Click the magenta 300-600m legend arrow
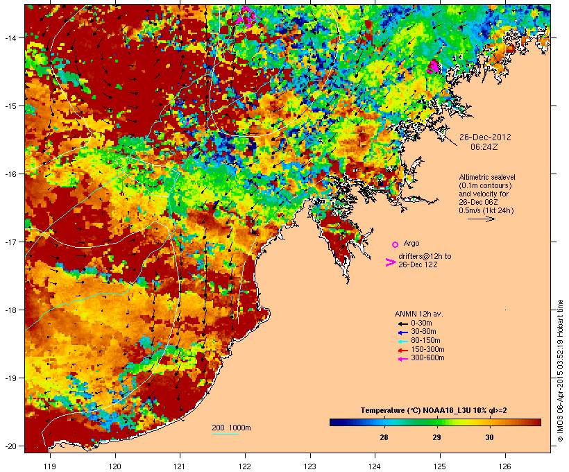The width and height of the screenshot is (569, 472). point(402,359)
